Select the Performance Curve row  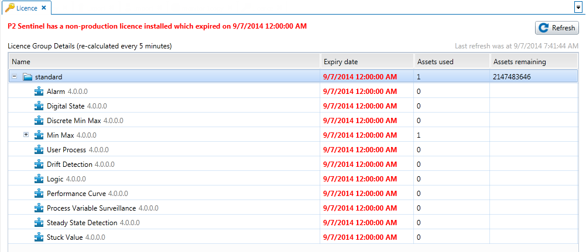pos(293,193)
